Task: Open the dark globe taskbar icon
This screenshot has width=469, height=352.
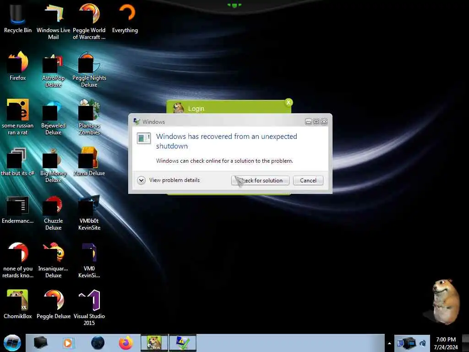Action: point(98,343)
